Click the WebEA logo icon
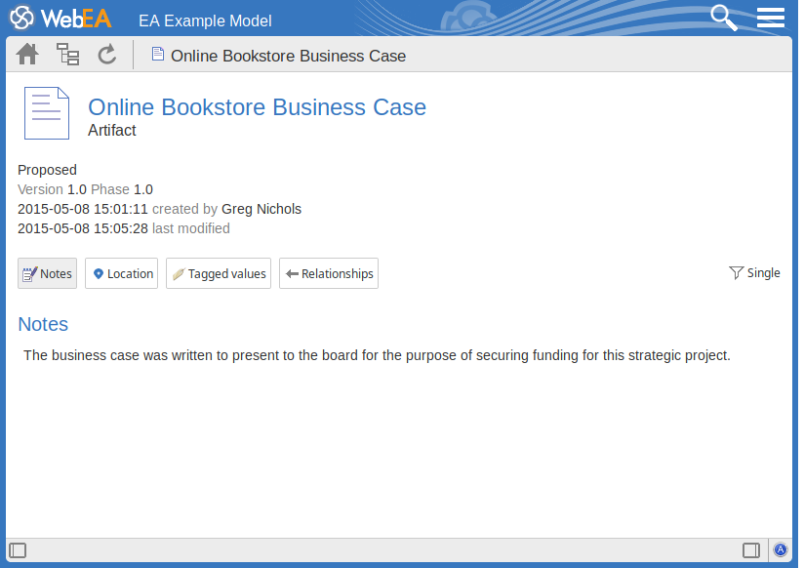 tap(23, 17)
